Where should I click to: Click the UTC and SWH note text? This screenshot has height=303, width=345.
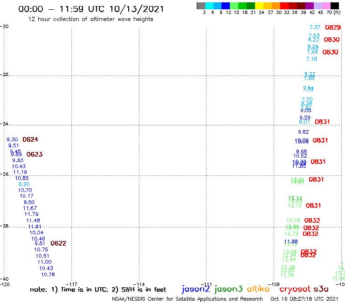(x=98, y=289)
